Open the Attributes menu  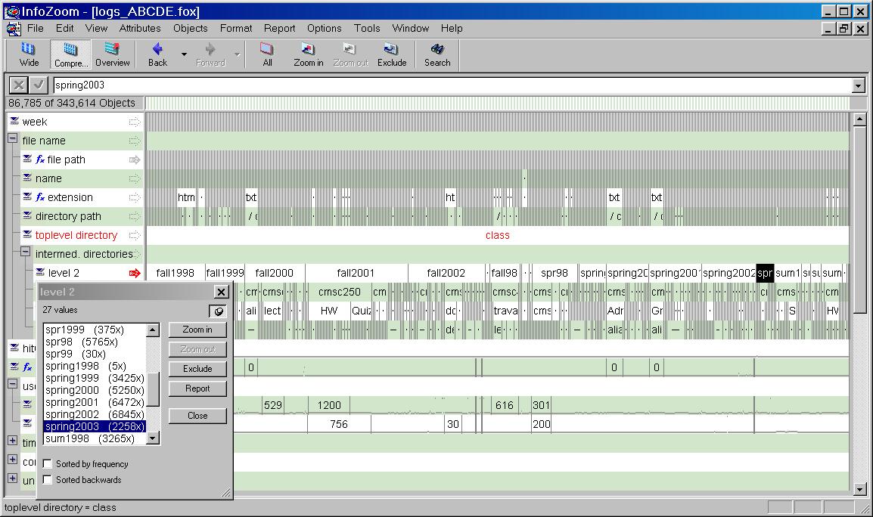point(140,28)
